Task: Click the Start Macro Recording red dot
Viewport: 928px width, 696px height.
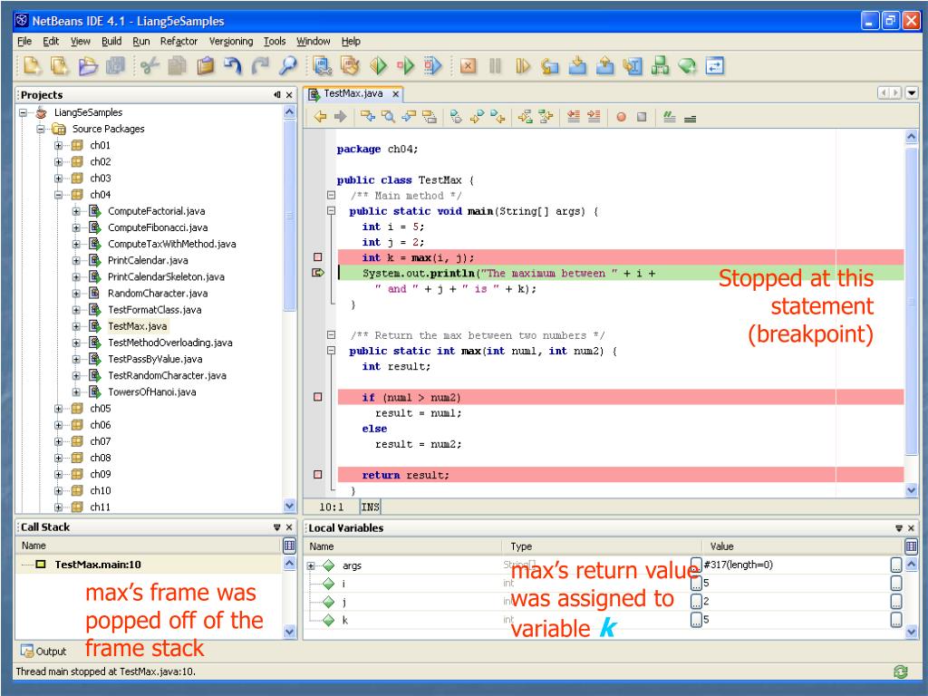Action: click(621, 117)
